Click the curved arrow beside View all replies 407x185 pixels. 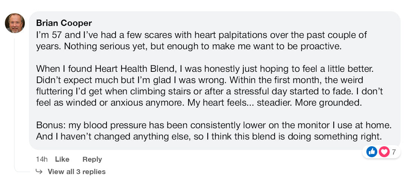click(x=39, y=171)
